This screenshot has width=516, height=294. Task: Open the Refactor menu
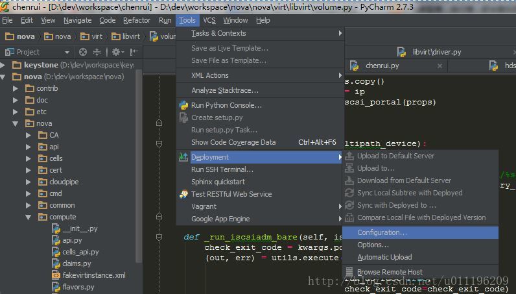click(137, 20)
